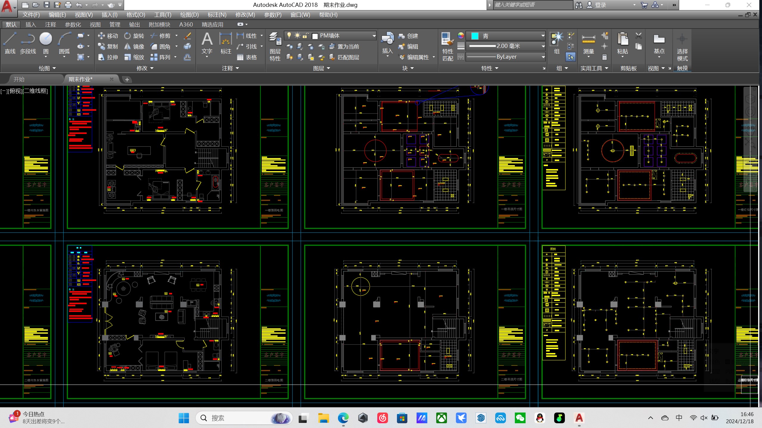The image size is (762, 428).
Task: Expand the 2.00 毫米 lineweight dropdown
Action: (543, 46)
